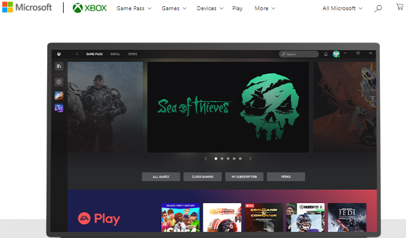Click the CLOUD GAMING button
This screenshot has width=406, height=238.
(203, 177)
